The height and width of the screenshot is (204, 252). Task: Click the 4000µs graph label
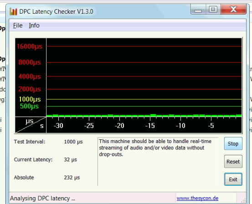coord(30,76)
